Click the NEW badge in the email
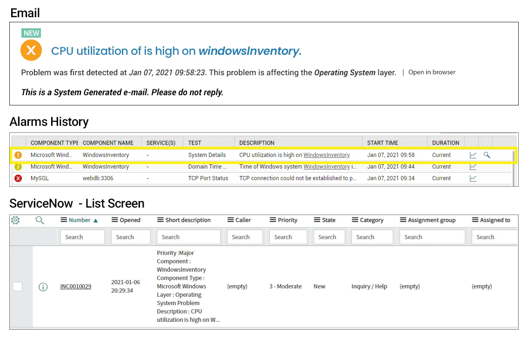528x339 pixels. click(31, 33)
